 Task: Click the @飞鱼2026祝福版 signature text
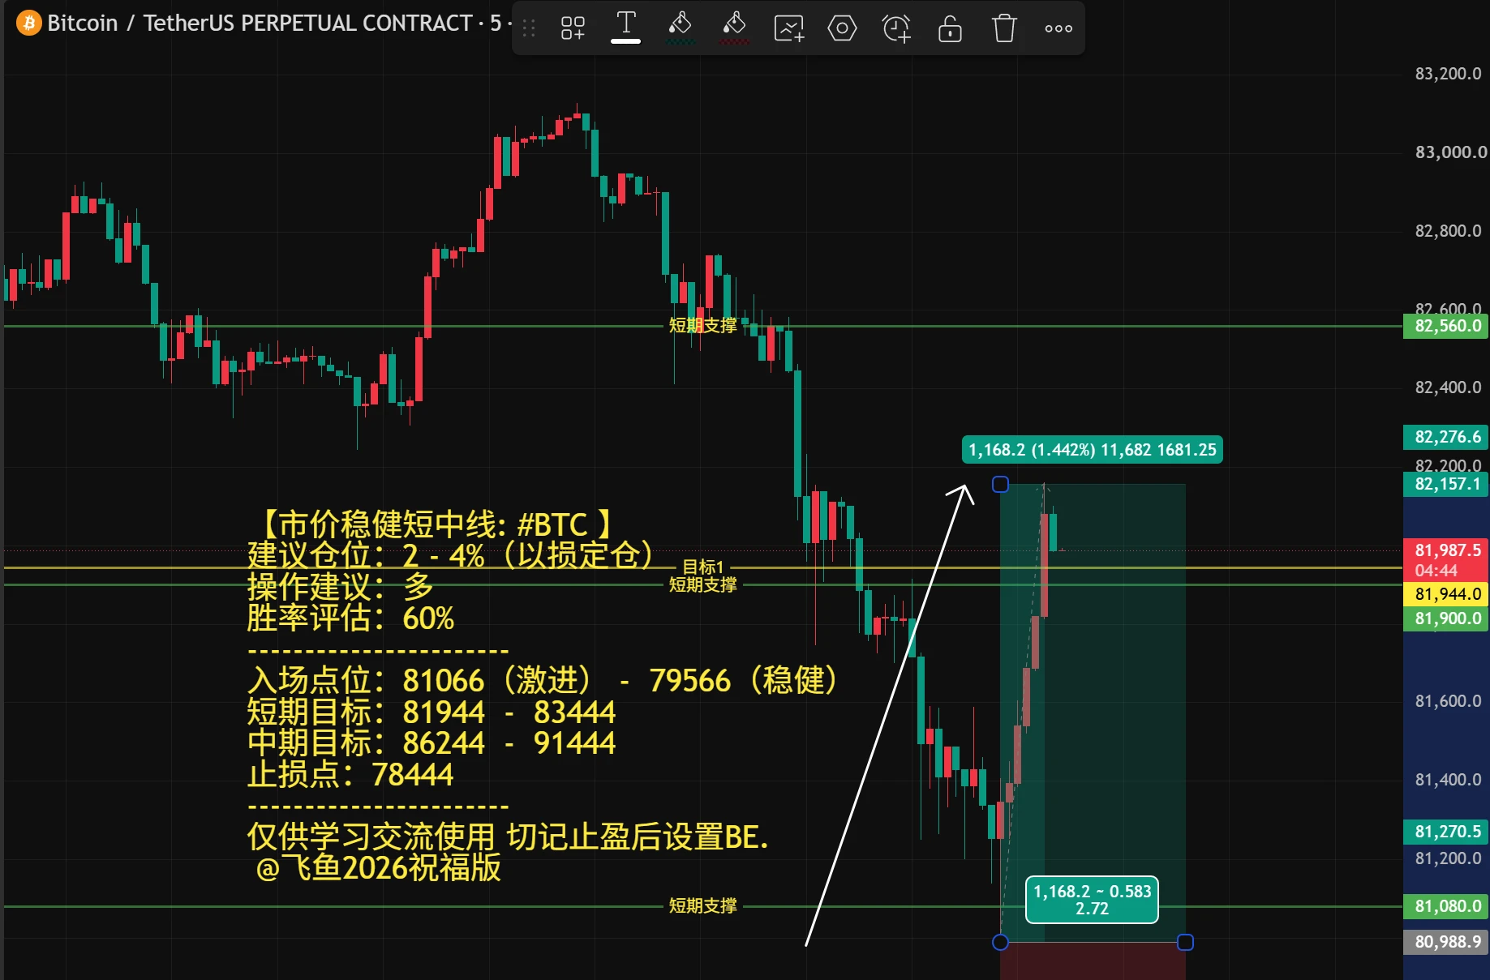(x=379, y=868)
